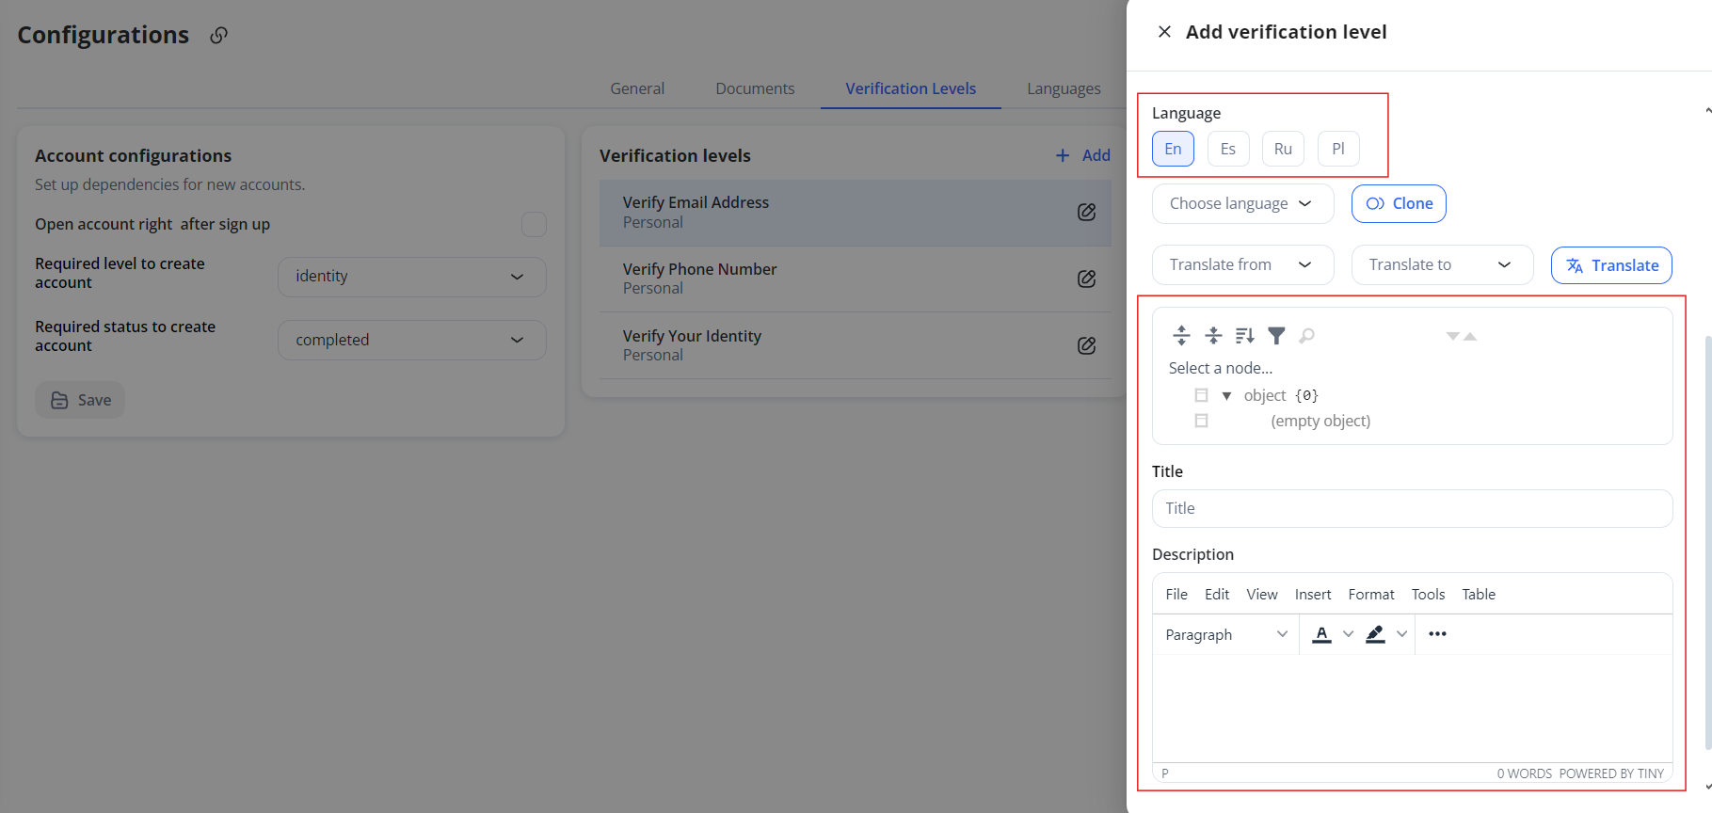Copy the Configurations page link icon

[218, 36]
